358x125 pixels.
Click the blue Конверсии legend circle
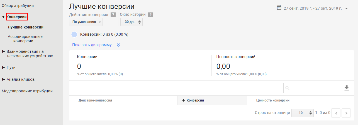tap(74, 35)
